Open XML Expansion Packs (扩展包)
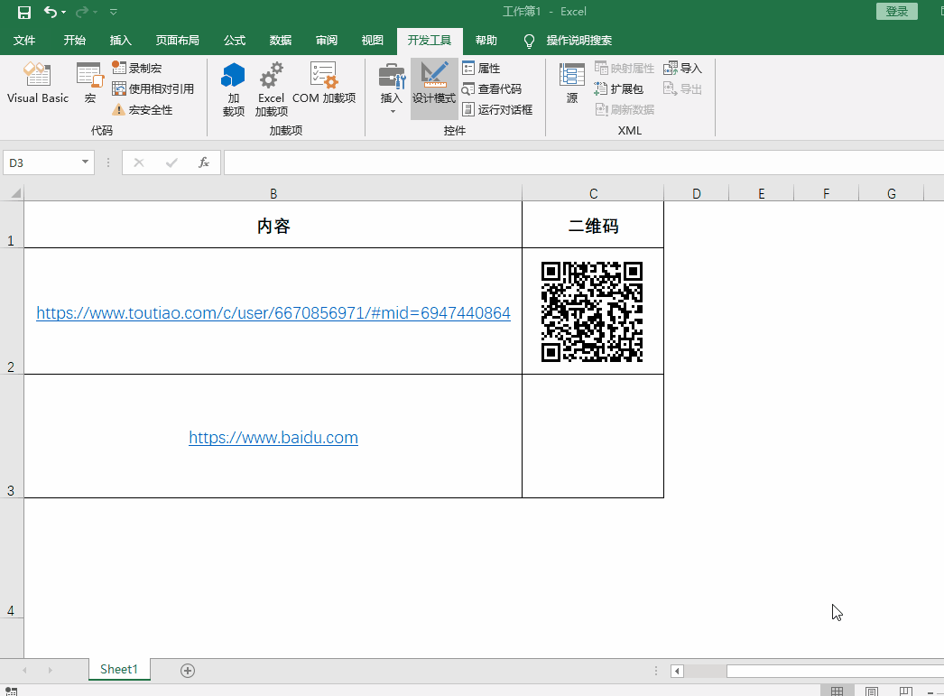 coord(618,89)
